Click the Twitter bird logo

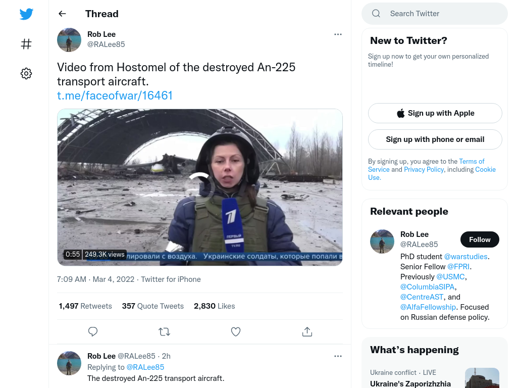click(26, 14)
